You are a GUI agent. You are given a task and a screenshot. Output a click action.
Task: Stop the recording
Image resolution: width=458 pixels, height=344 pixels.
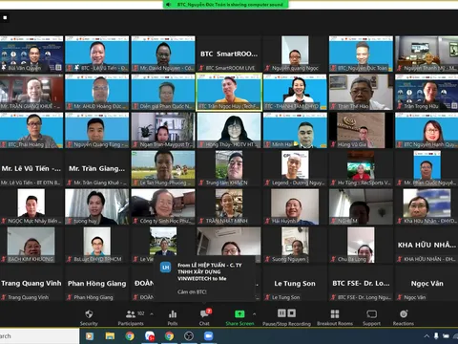[x=292, y=313]
